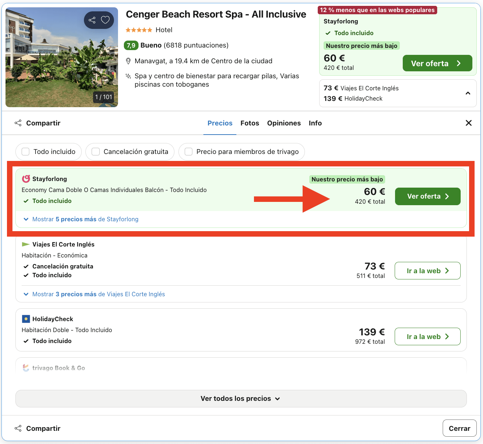Select the Stayforlong logo icon
Image resolution: width=483 pixels, height=444 pixels.
(x=26, y=179)
